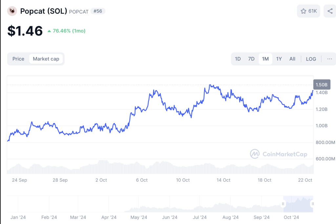Open the three-dot chart options menu

(x=329, y=59)
